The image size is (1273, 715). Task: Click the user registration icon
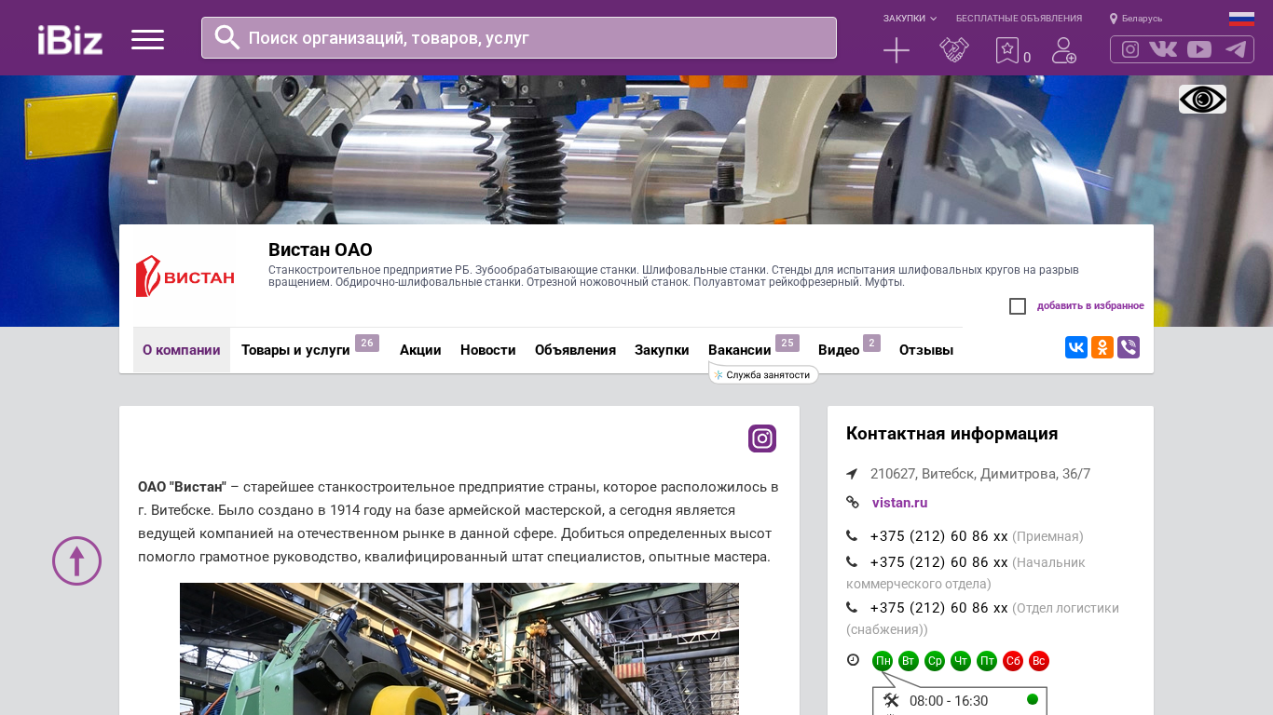click(x=1064, y=50)
